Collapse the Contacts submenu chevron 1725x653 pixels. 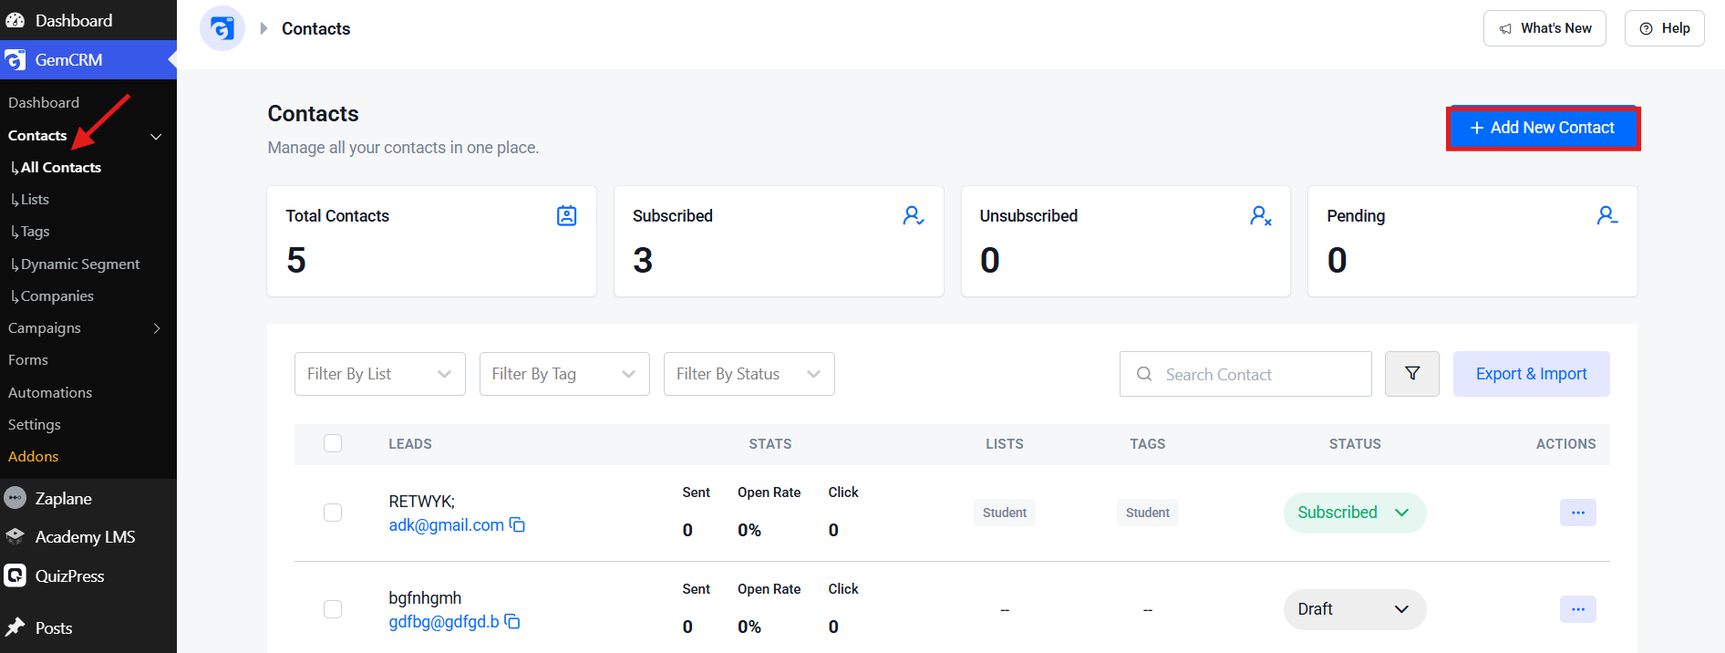pos(156,137)
